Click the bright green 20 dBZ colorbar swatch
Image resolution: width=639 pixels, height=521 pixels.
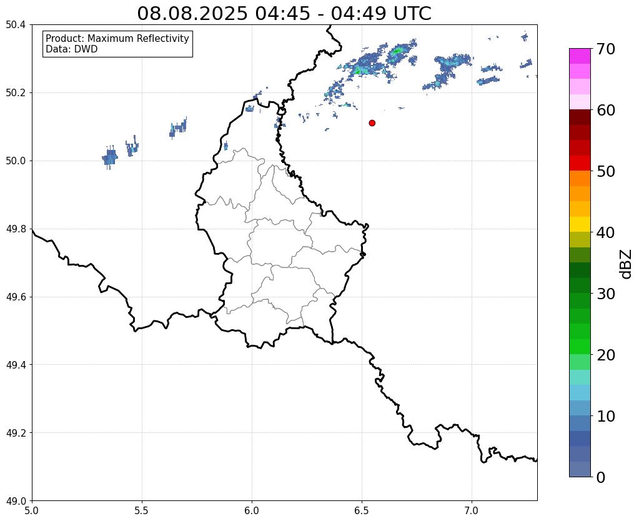[580, 347]
